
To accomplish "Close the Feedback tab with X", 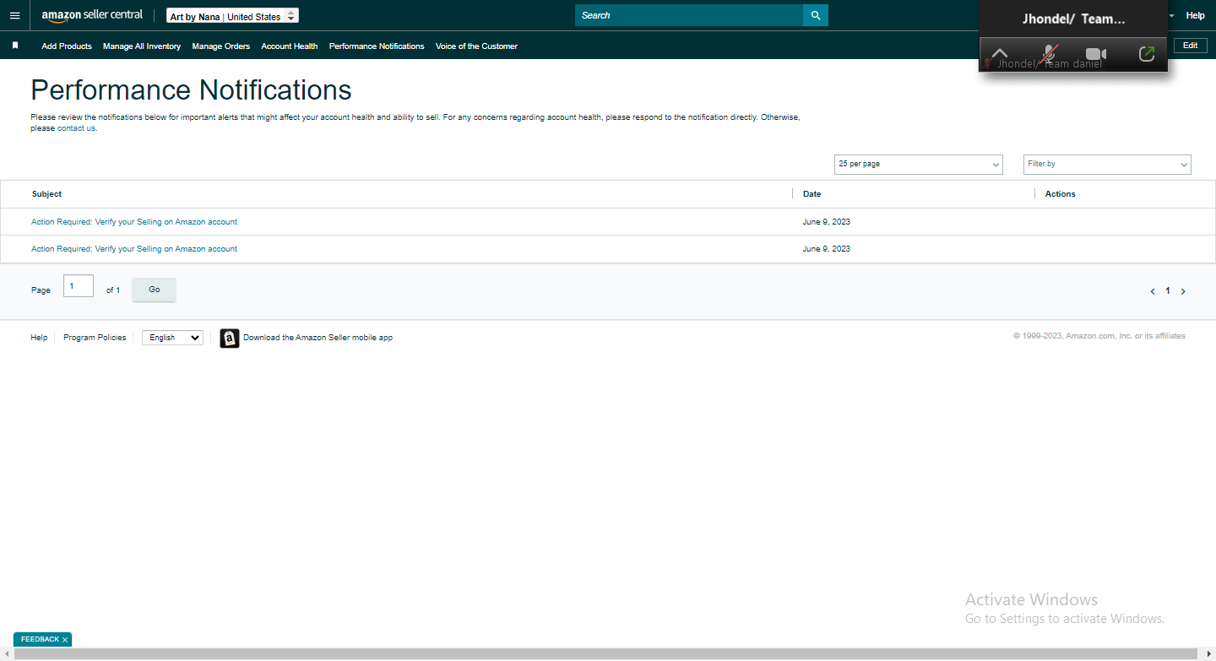I will point(65,640).
